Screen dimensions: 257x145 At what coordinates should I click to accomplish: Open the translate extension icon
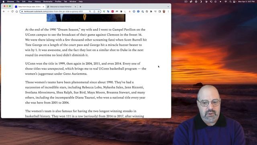[x=108, y=12]
